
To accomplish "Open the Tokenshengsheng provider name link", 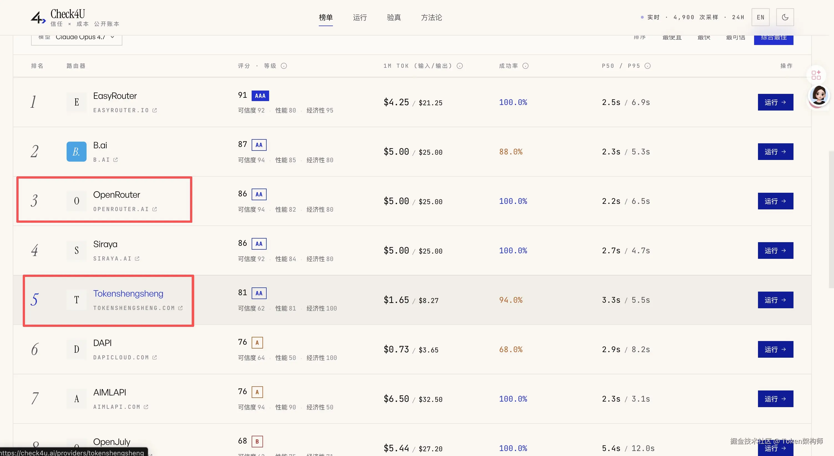I will (128, 294).
